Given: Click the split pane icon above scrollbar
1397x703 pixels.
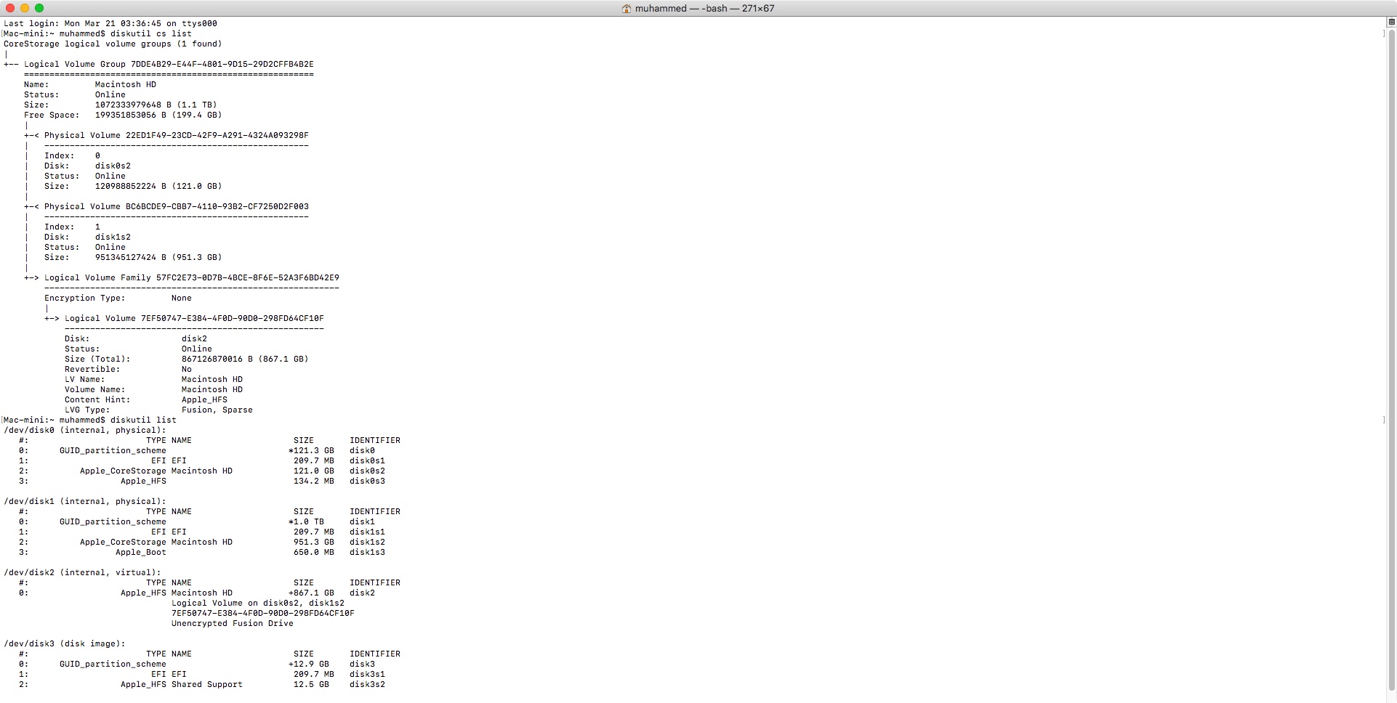Looking at the screenshot, I should 1391,23.
